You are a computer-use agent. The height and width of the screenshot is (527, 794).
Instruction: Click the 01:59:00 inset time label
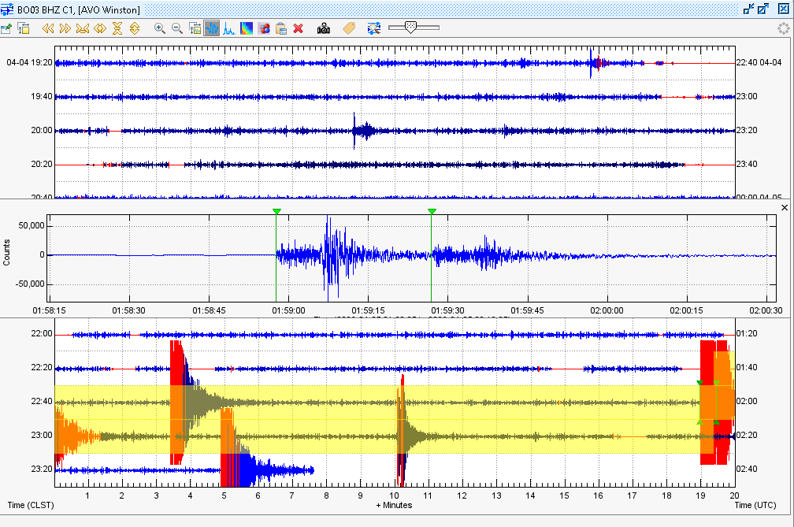click(288, 310)
